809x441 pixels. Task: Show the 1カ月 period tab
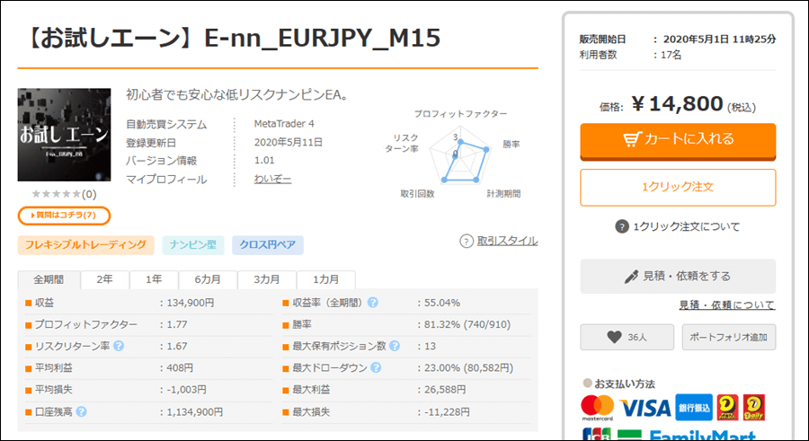pyautogui.click(x=326, y=279)
